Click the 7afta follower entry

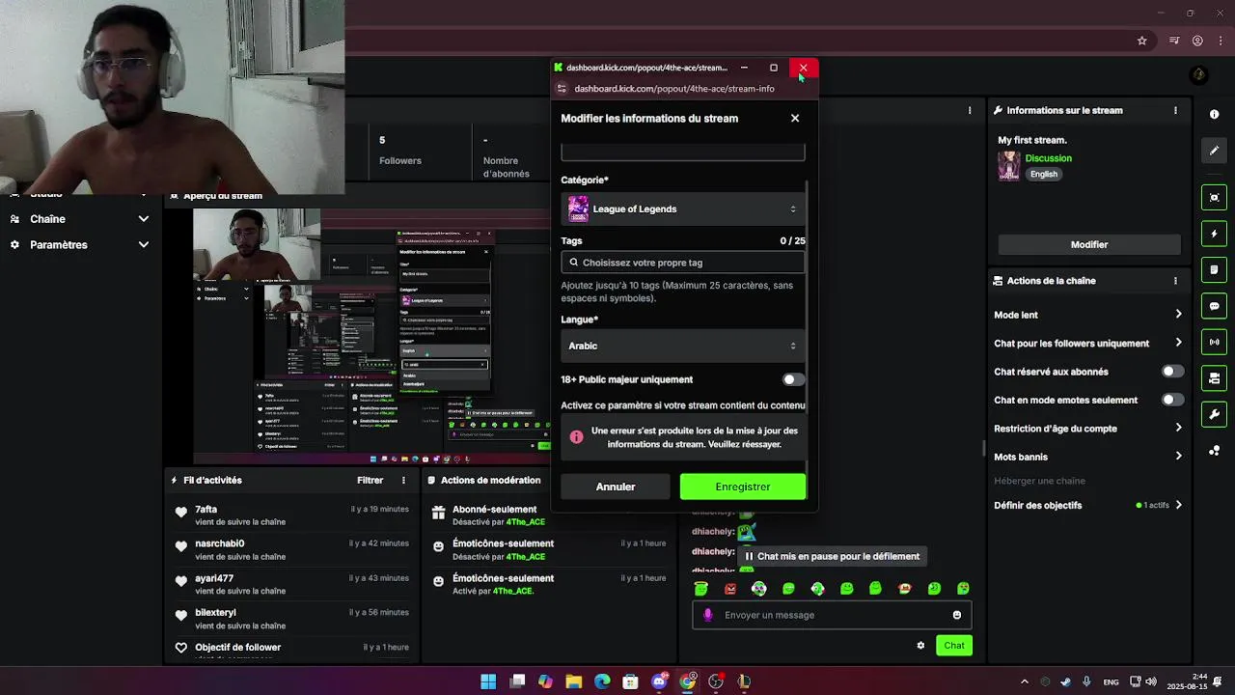(291, 515)
